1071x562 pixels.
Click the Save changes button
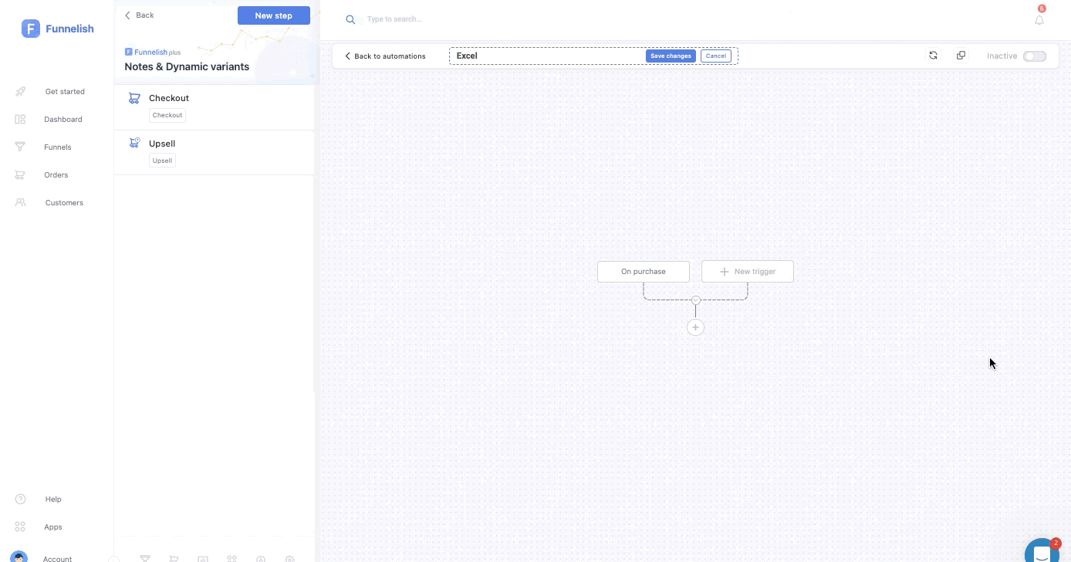671,56
